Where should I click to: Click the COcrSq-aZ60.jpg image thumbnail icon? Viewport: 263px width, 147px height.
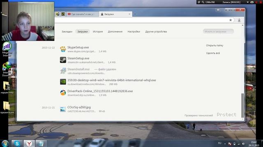(63, 109)
